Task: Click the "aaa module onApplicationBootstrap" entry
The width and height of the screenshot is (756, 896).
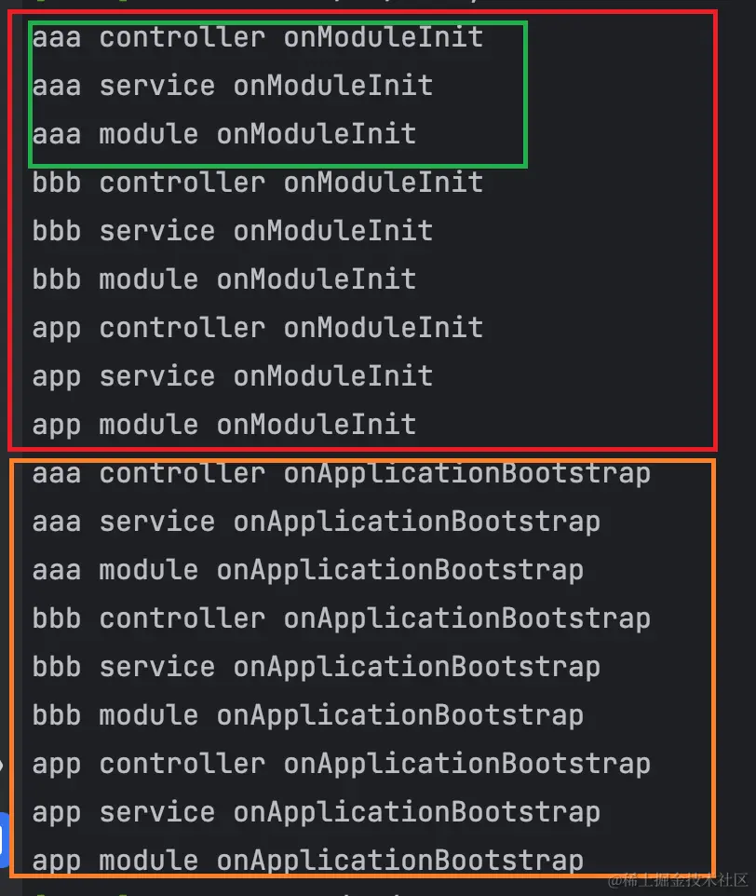Action: [308, 571]
